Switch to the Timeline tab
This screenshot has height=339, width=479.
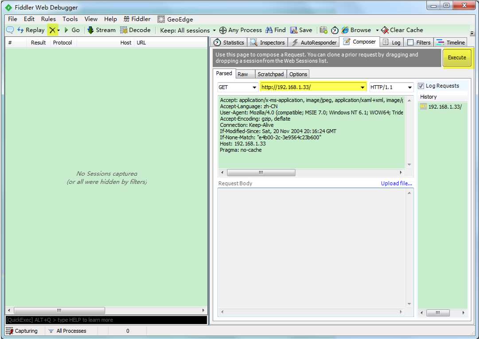point(451,43)
